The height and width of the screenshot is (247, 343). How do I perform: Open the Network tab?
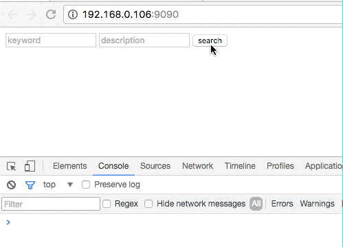[197, 166]
